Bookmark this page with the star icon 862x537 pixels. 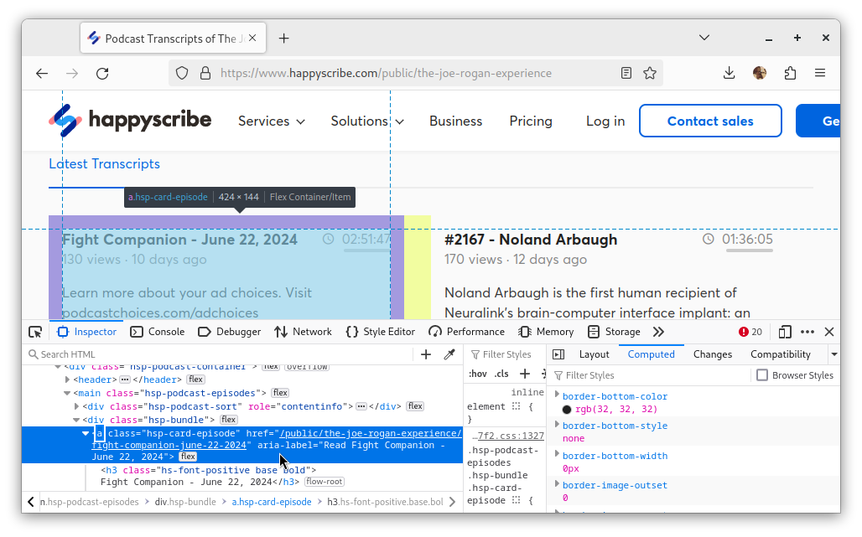point(650,73)
